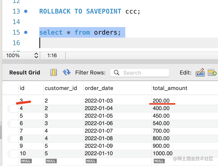
Task: Refresh the result grid data
Action: pos(66,72)
